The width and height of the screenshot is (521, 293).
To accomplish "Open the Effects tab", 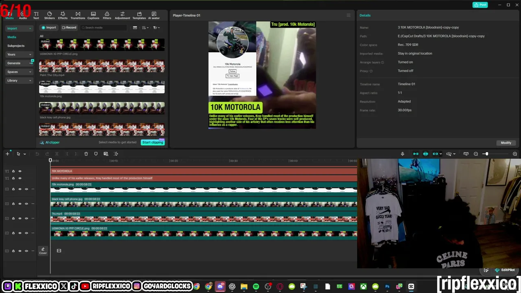I will pyautogui.click(x=63, y=15).
